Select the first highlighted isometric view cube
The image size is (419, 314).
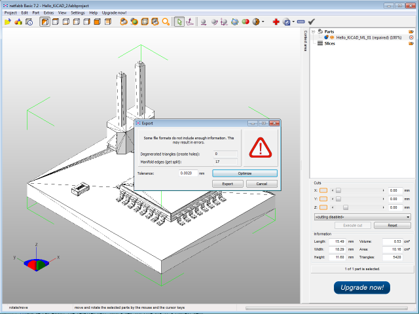tap(45, 22)
